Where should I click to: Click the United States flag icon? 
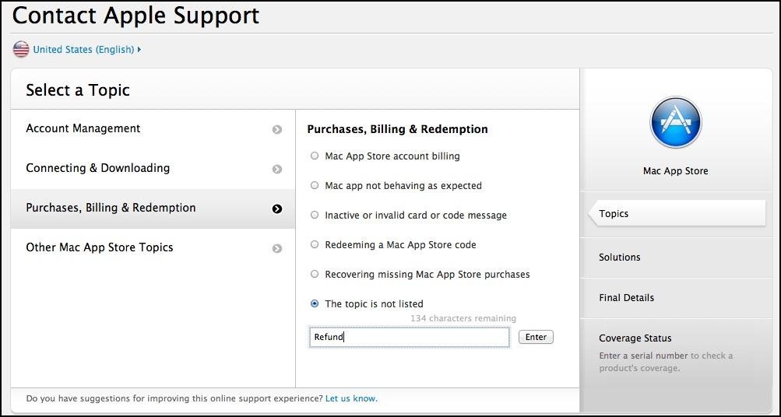21,49
